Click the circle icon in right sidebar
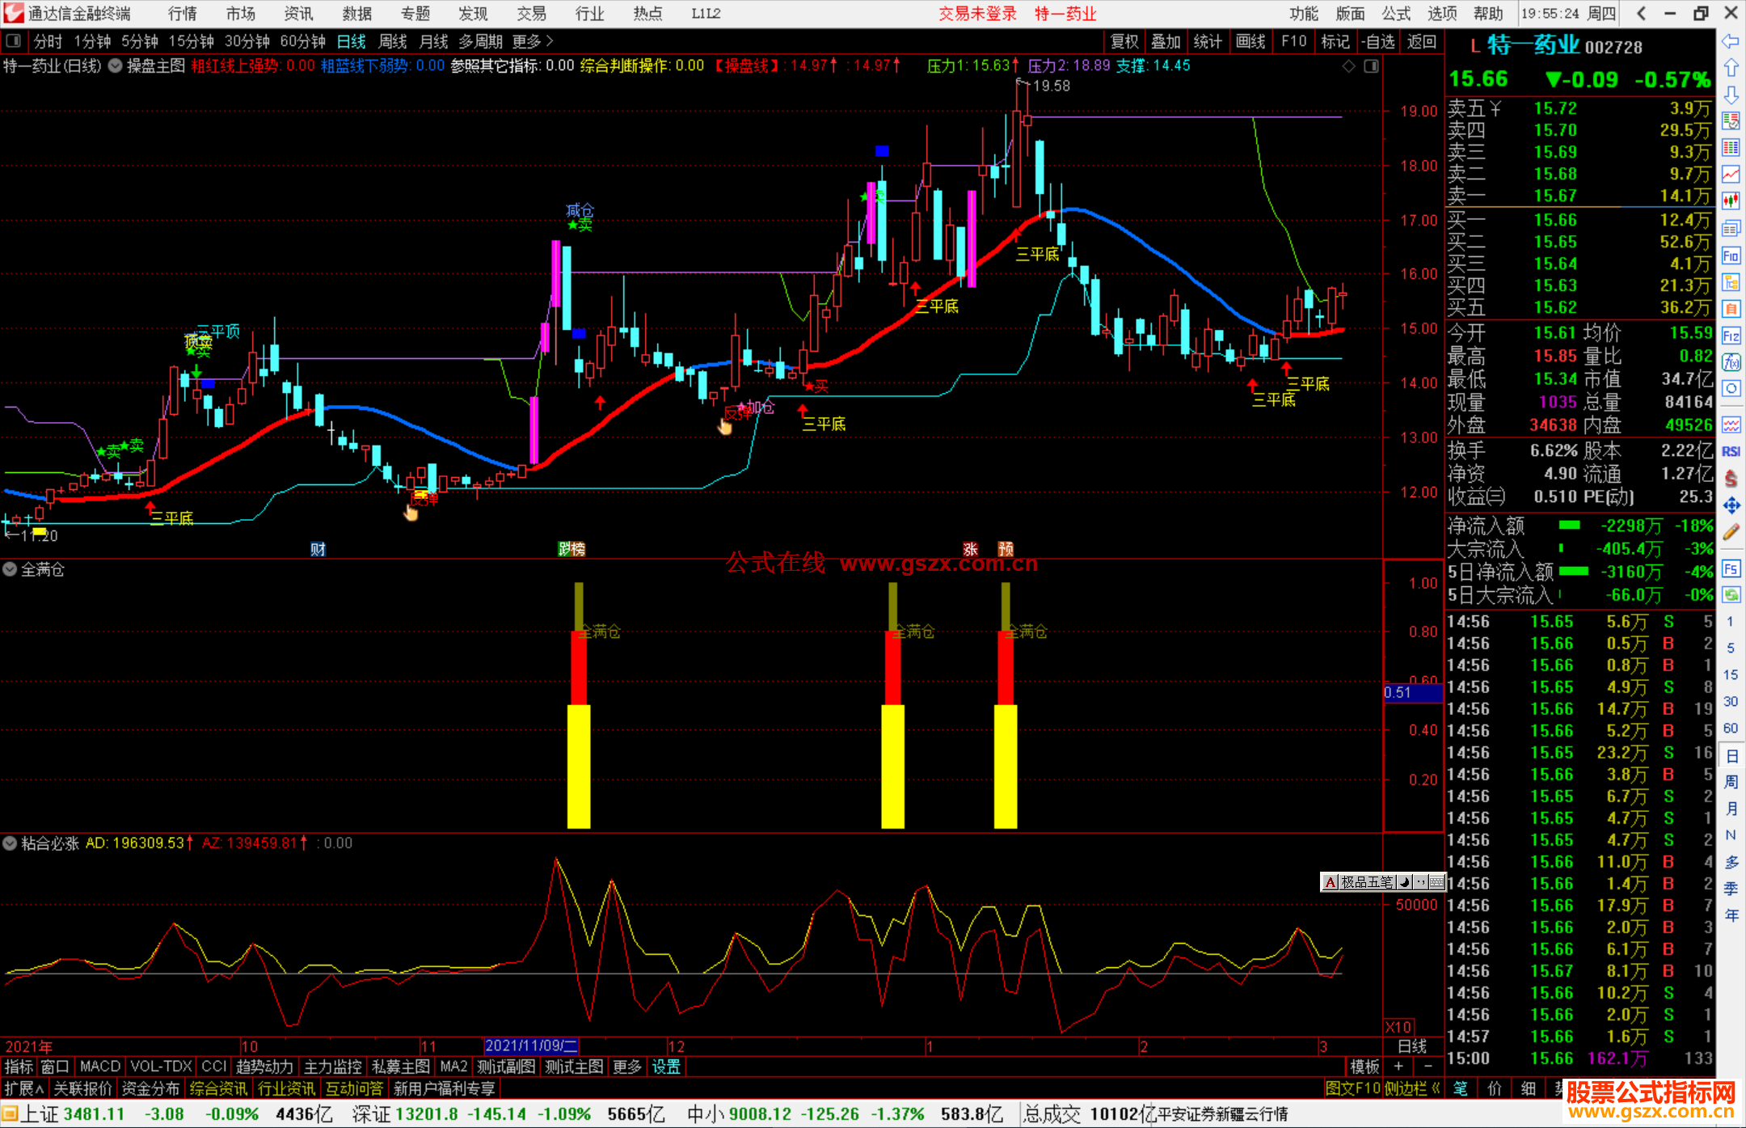The image size is (1746, 1128). click(x=1731, y=389)
